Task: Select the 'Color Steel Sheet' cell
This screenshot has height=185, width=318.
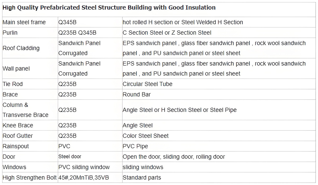Action: click(219, 136)
